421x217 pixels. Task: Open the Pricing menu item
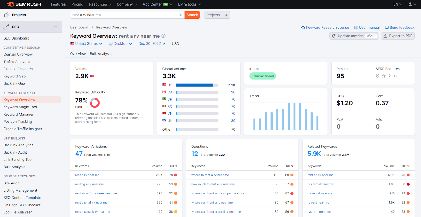click(77, 4)
